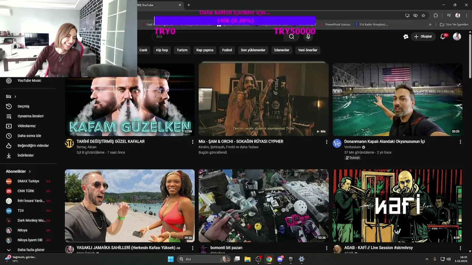Click the icon left of Oluştur
The image size is (472, 265).
coord(406,36)
